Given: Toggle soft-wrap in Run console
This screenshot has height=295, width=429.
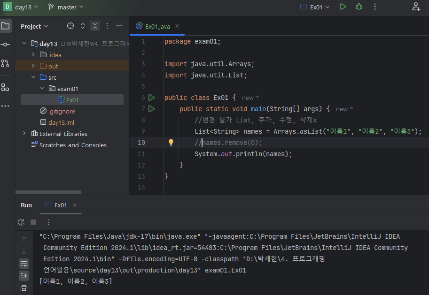Looking at the screenshot, I should (x=24, y=264).
